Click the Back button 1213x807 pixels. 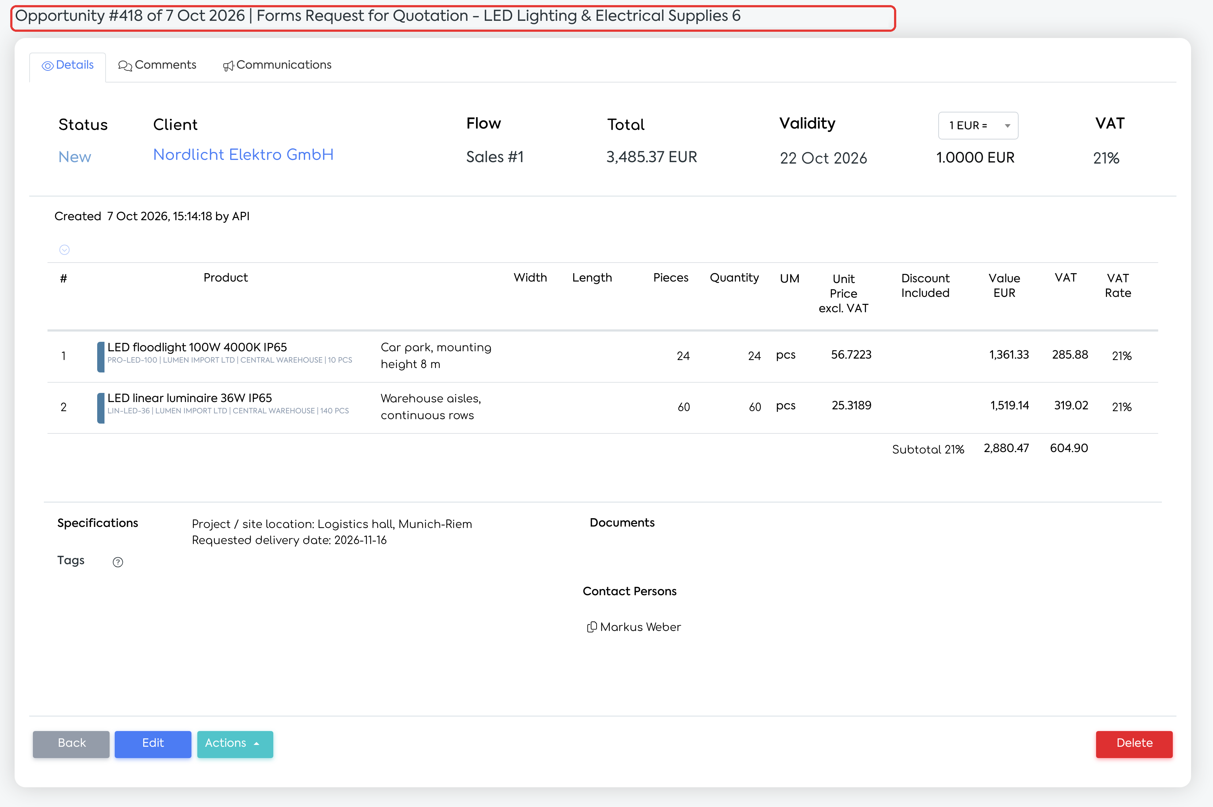click(x=71, y=744)
